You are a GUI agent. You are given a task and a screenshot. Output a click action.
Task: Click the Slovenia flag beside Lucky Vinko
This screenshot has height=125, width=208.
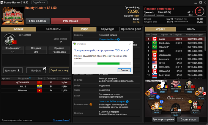155,75
